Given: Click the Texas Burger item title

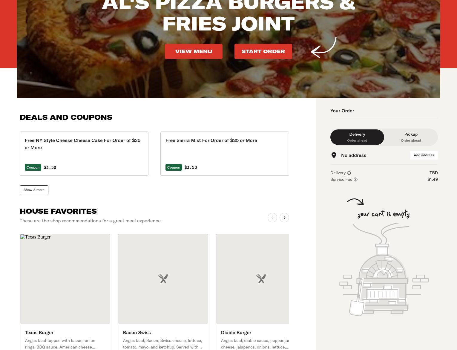Looking at the screenshot, I should coord(39,332).
